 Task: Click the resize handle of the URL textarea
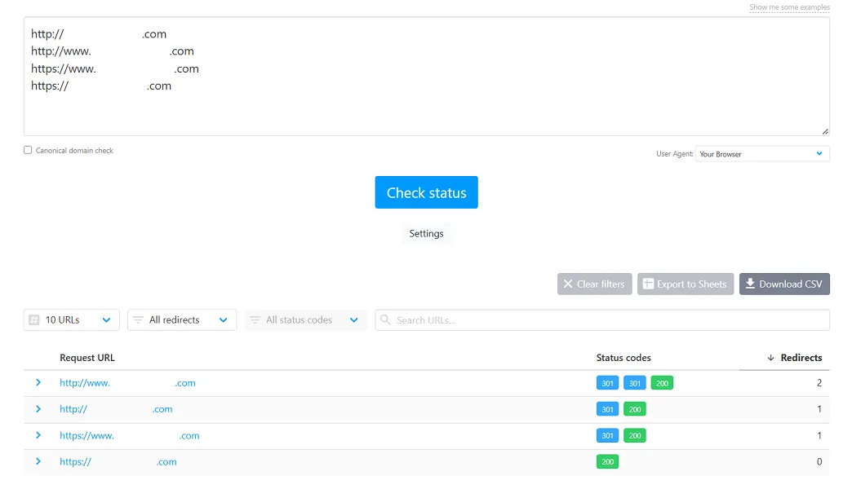(825, 131)
